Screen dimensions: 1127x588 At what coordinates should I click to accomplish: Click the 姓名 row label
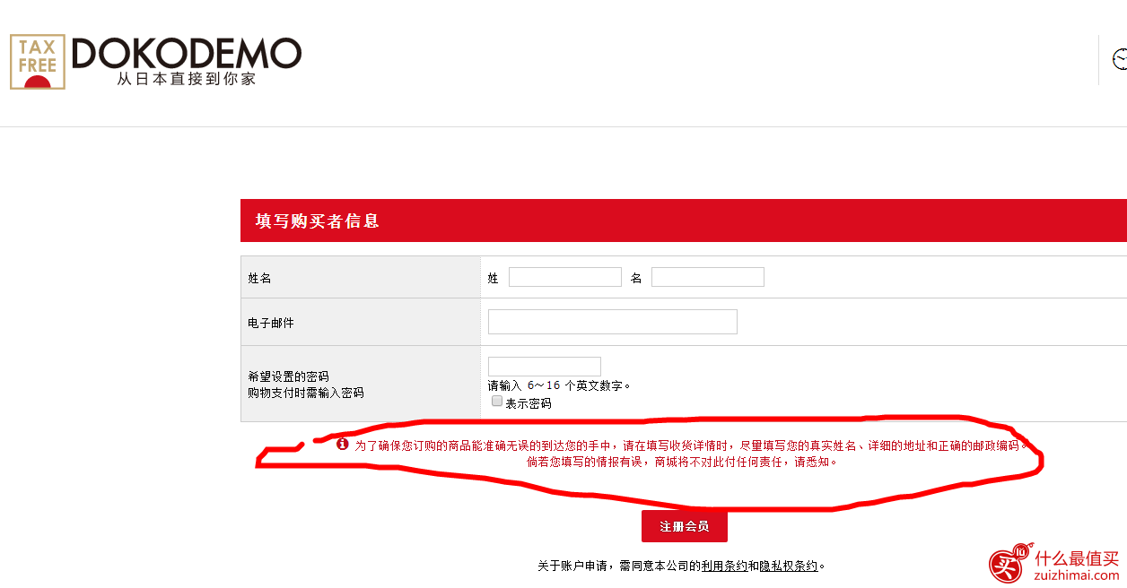(x=259, y=278)
